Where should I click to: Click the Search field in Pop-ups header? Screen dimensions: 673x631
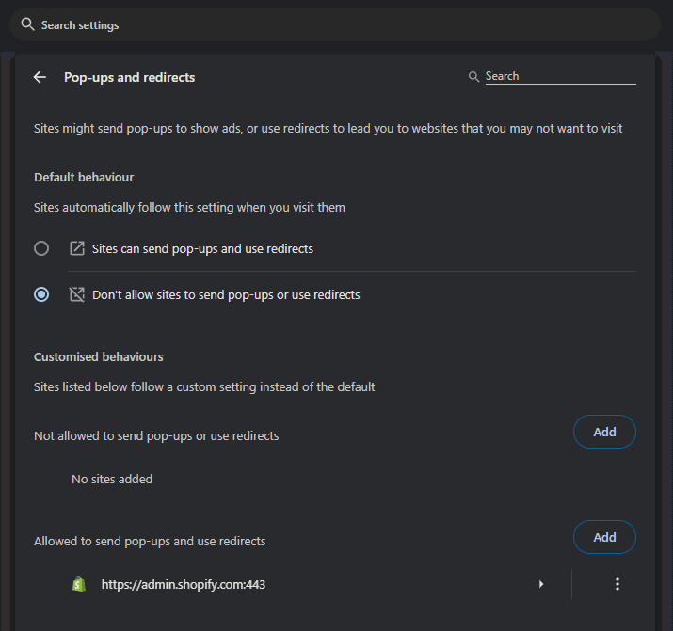tap(560, 76)
